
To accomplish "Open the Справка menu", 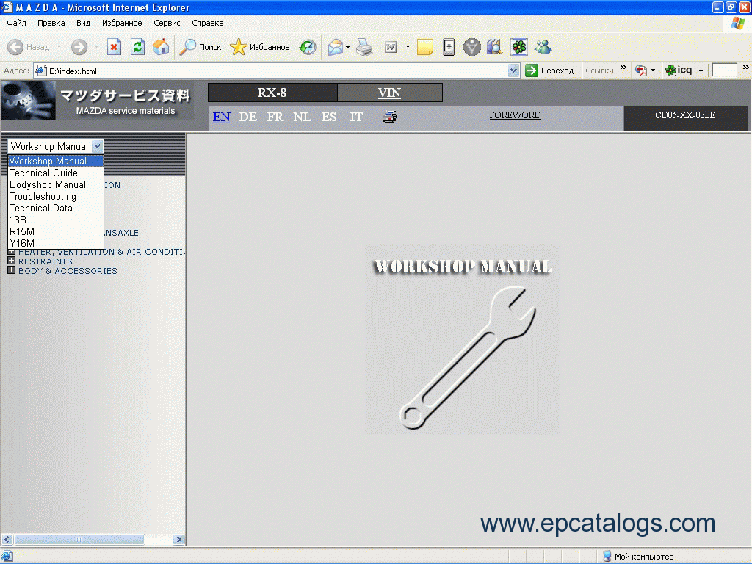I will click(x=208, y=23).
